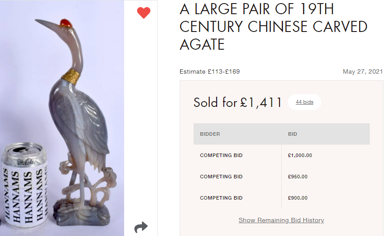
Task: Click the share arrow icon
Action: coord(141,228)
